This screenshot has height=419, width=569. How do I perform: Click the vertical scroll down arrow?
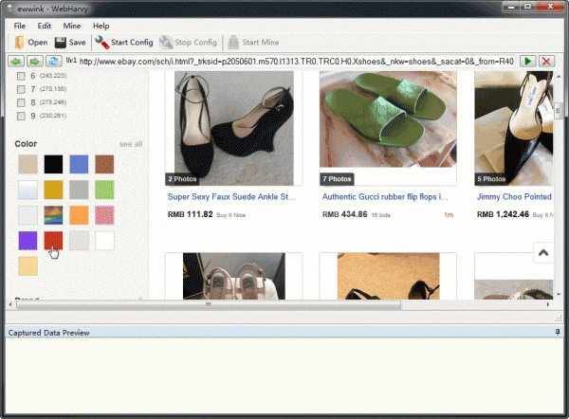559,295
